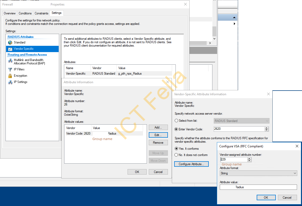Switch to the Overview tab
This screenshot has width=302, height=206.
coord(9,13)
